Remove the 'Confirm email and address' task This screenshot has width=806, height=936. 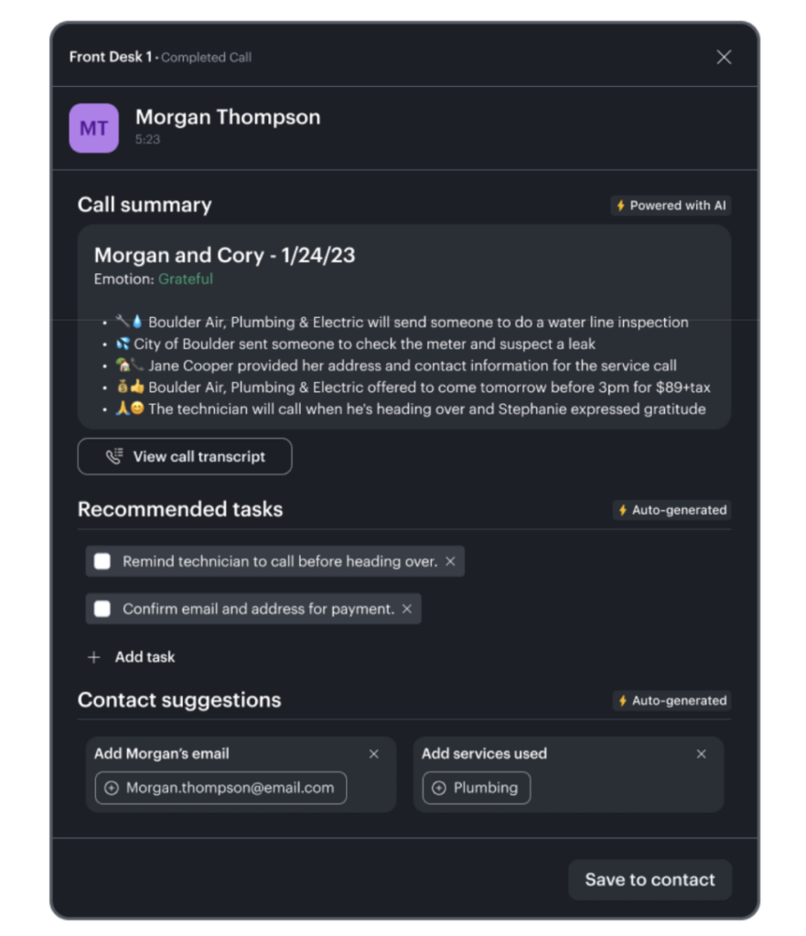point(407,609)
